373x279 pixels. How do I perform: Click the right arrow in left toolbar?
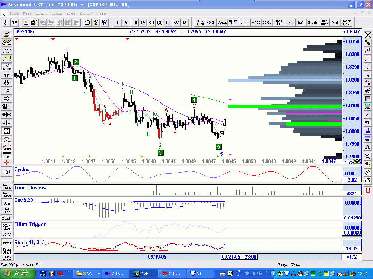(x=7, y=98)
